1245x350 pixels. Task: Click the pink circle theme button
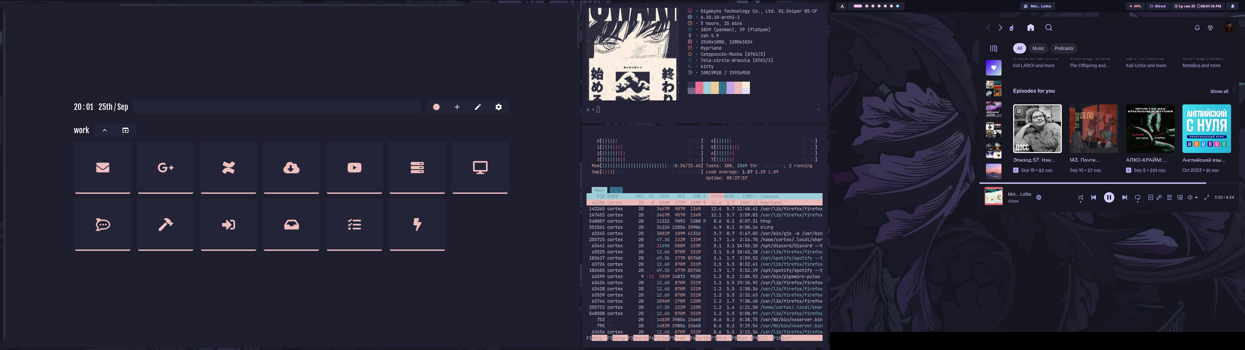click(436, 107)
